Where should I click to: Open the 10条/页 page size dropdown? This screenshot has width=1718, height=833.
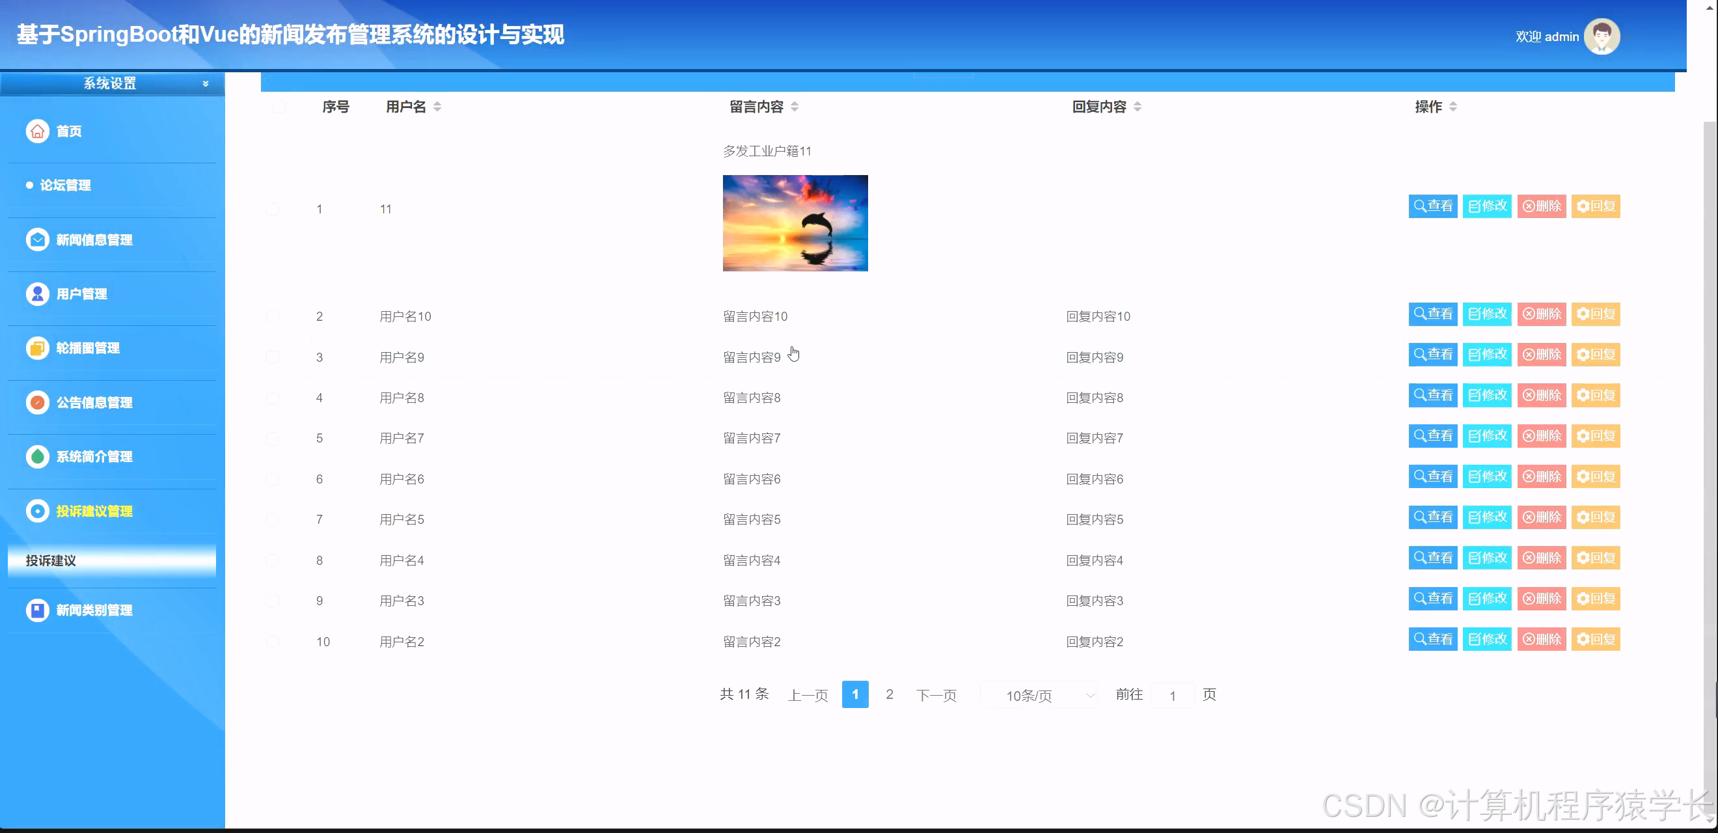tap(1038, 694)
